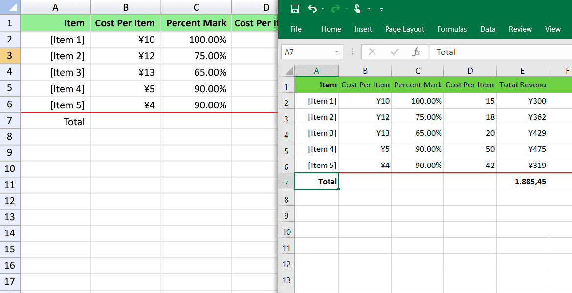572x293 pixels.
Task: Click the Insert Function fx icon
Action: pyautogui.click(x=416, y=52)
